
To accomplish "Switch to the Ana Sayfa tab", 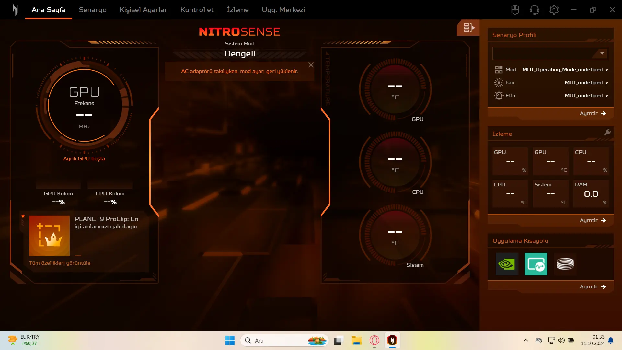I will (x=49, y=10).
